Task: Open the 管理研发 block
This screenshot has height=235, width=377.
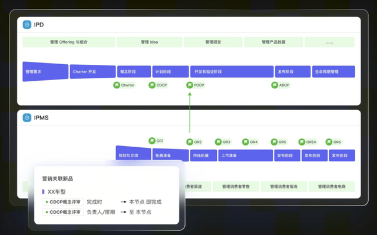Action: tap(213, 42)
